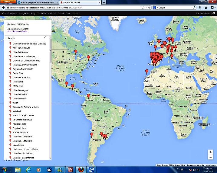Click the map zoom out minus button
Viewport: 217px width, 173px height.
(210, 157)
